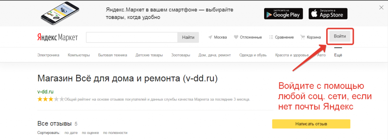Open the Сравнение comparison link
Image resolution: width=388 pixels, height=140 pixels.
[284, 38]
